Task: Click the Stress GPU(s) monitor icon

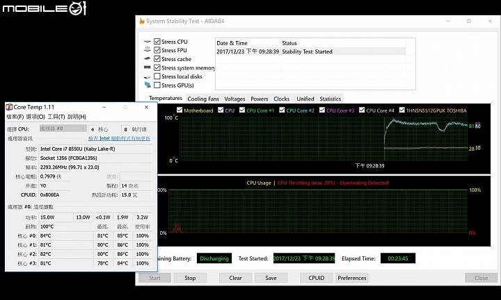Action: (x=148, y=85)
